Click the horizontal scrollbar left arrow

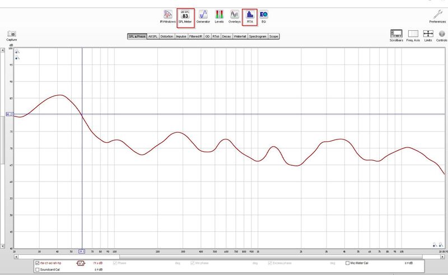16,257
